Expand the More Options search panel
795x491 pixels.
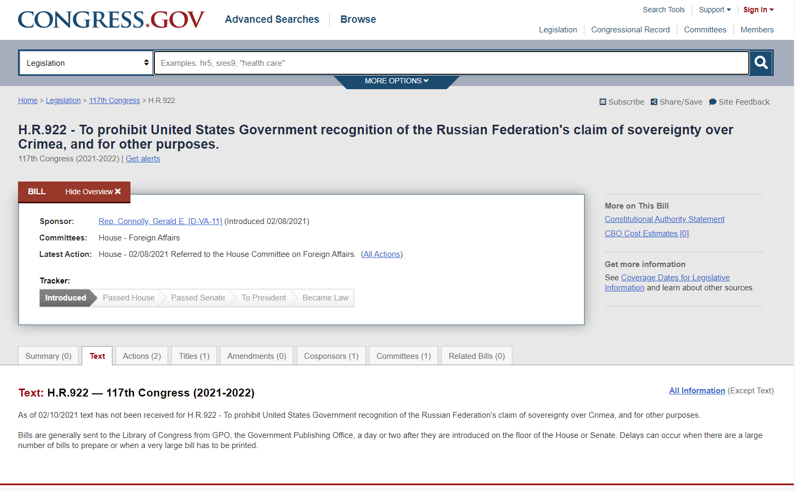396,81
